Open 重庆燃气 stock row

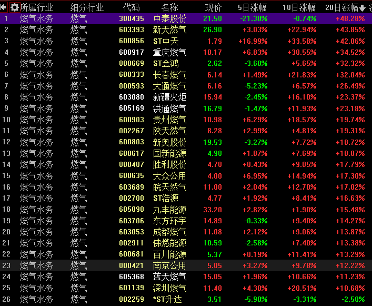pos(170,52)
